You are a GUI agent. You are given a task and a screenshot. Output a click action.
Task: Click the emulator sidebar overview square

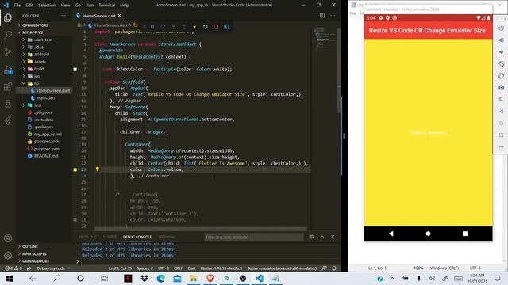tap(501, 135)
